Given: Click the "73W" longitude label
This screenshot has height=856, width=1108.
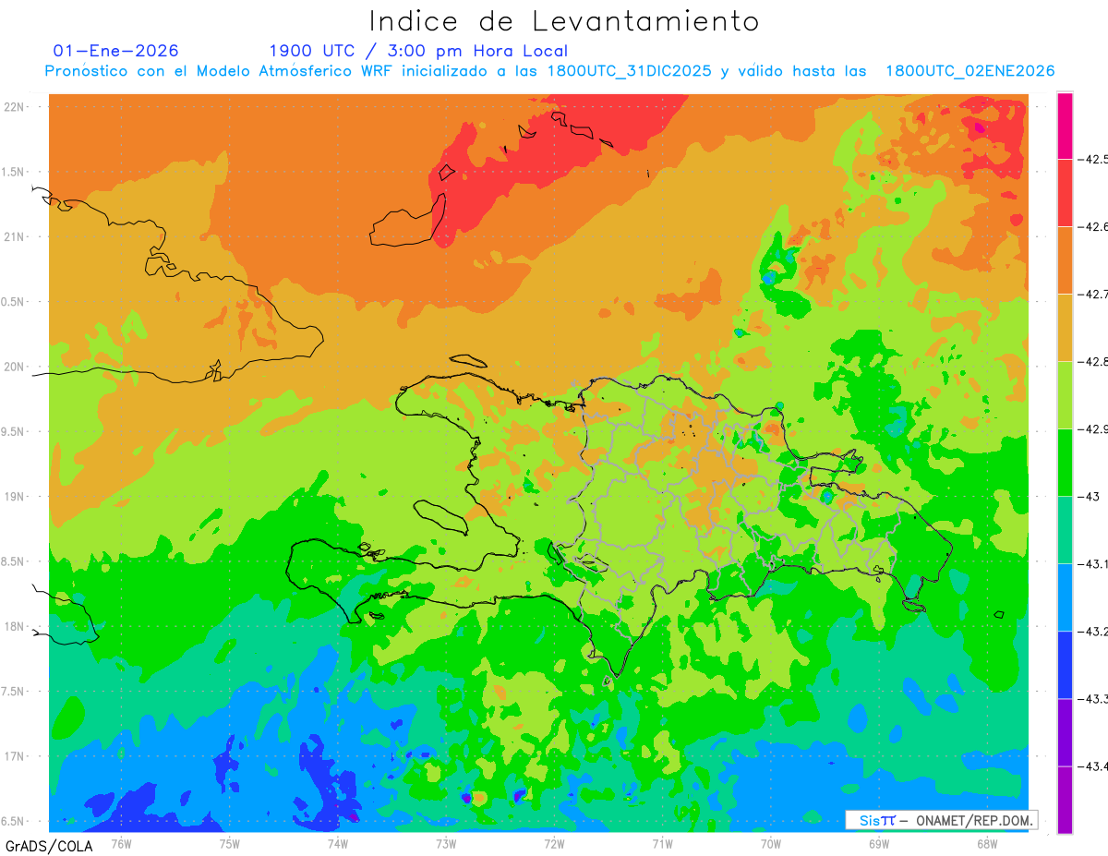Looking at the screenshot, I should (x=446, y=843).
